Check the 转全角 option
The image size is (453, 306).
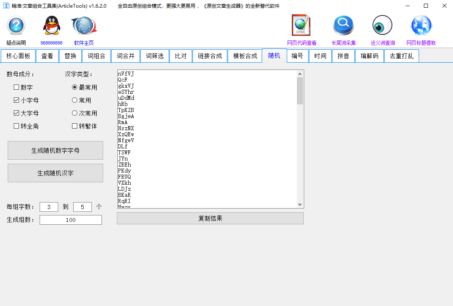click(17, 126)
